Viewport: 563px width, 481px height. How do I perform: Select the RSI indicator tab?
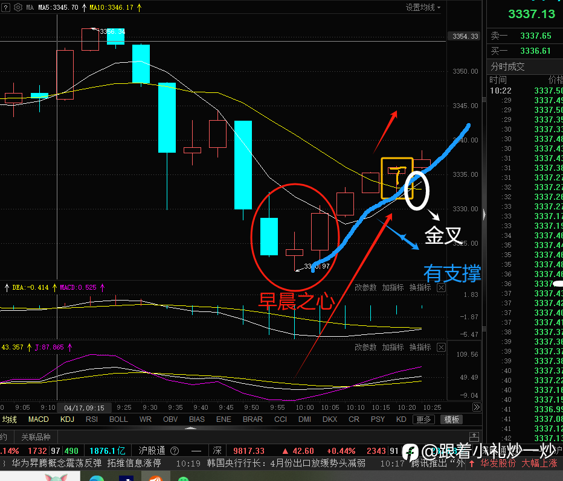pos(92,419)
